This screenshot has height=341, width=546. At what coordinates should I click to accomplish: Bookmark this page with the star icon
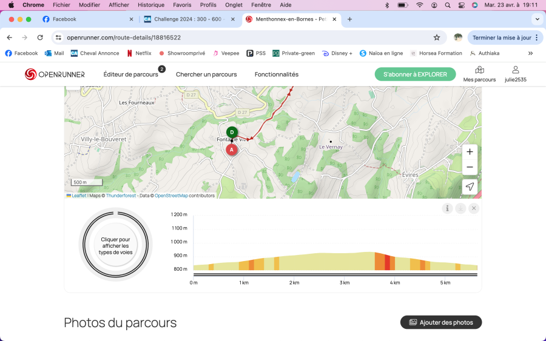click(437, 38)
